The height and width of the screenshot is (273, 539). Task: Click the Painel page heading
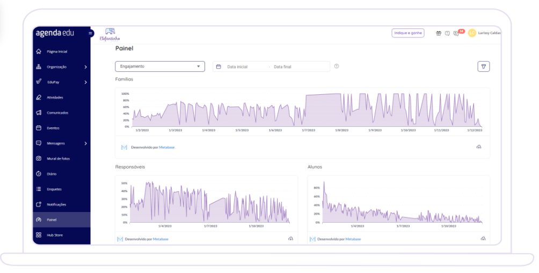click(124, 48)
